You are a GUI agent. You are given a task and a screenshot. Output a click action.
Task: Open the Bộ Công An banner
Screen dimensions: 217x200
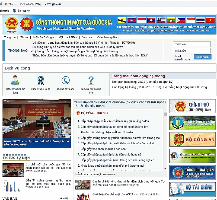pyautogui.click(x=192, y=139)
